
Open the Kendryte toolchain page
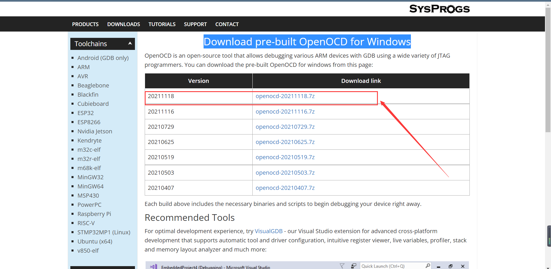(90, 141)
